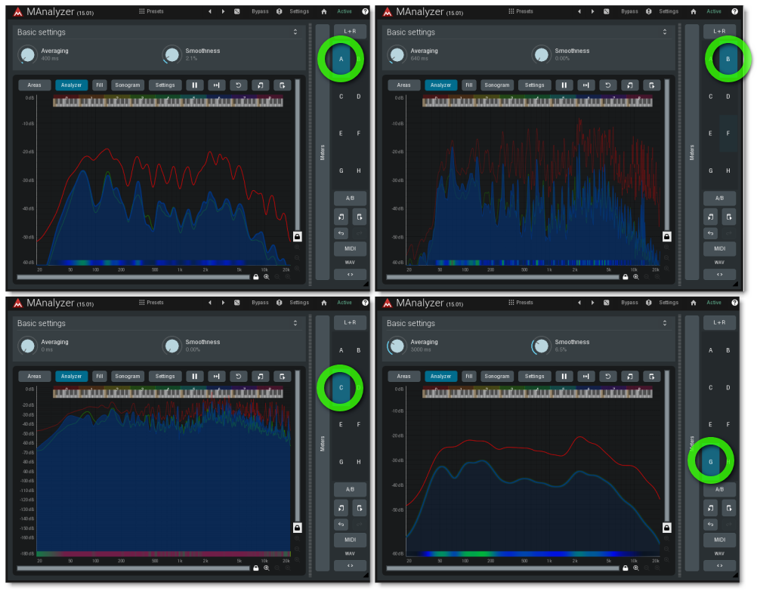The width and height of the screenshot is (757, 594).
Task: Select preset slot C in bottom-left window
Action: [x=341, y=388]
